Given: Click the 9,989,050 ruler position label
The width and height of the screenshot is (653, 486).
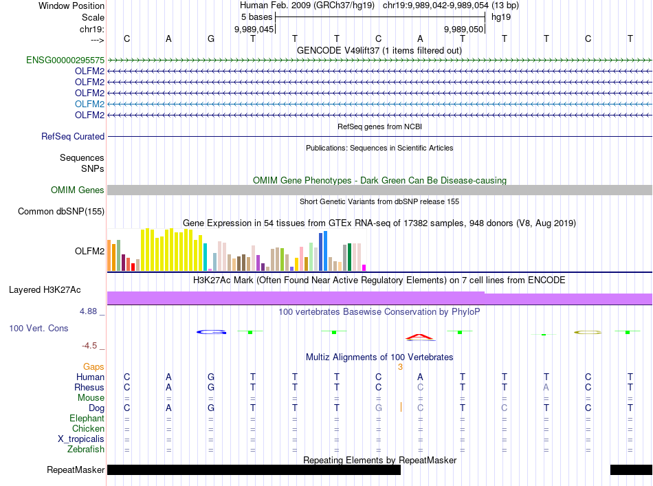Looking at the screenshot, I should 463,29.
